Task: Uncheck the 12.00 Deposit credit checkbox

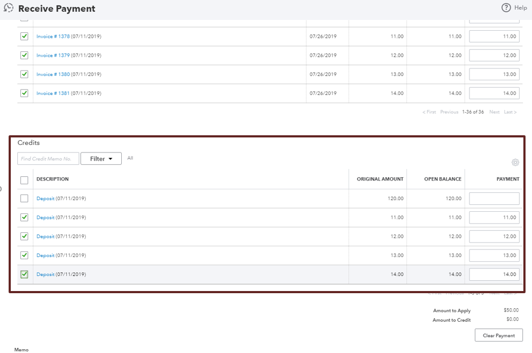Action: coord(24,237)
